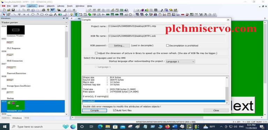Close the Compile dialog with X
This screenshot has width=268, height=130.
click(228, 20)
